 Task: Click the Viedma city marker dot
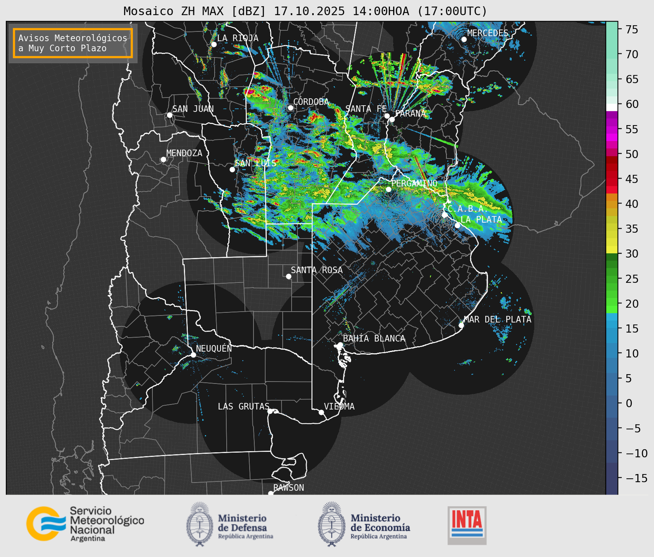point(321,412)
